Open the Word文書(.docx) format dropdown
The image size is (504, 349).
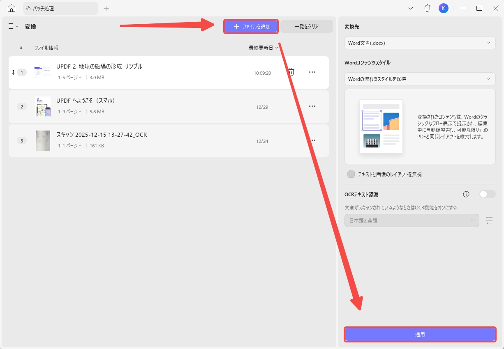click(x=420, y=43)
